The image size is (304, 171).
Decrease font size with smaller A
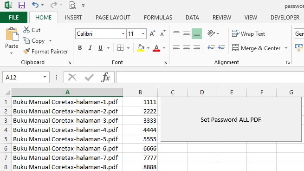click(162, 33)
